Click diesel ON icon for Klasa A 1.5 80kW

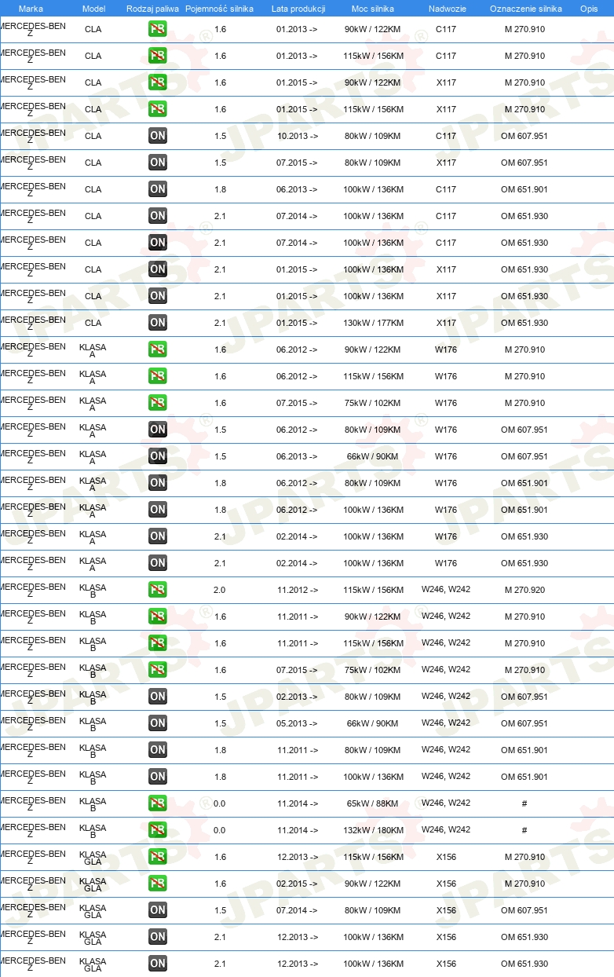(157, 430)
